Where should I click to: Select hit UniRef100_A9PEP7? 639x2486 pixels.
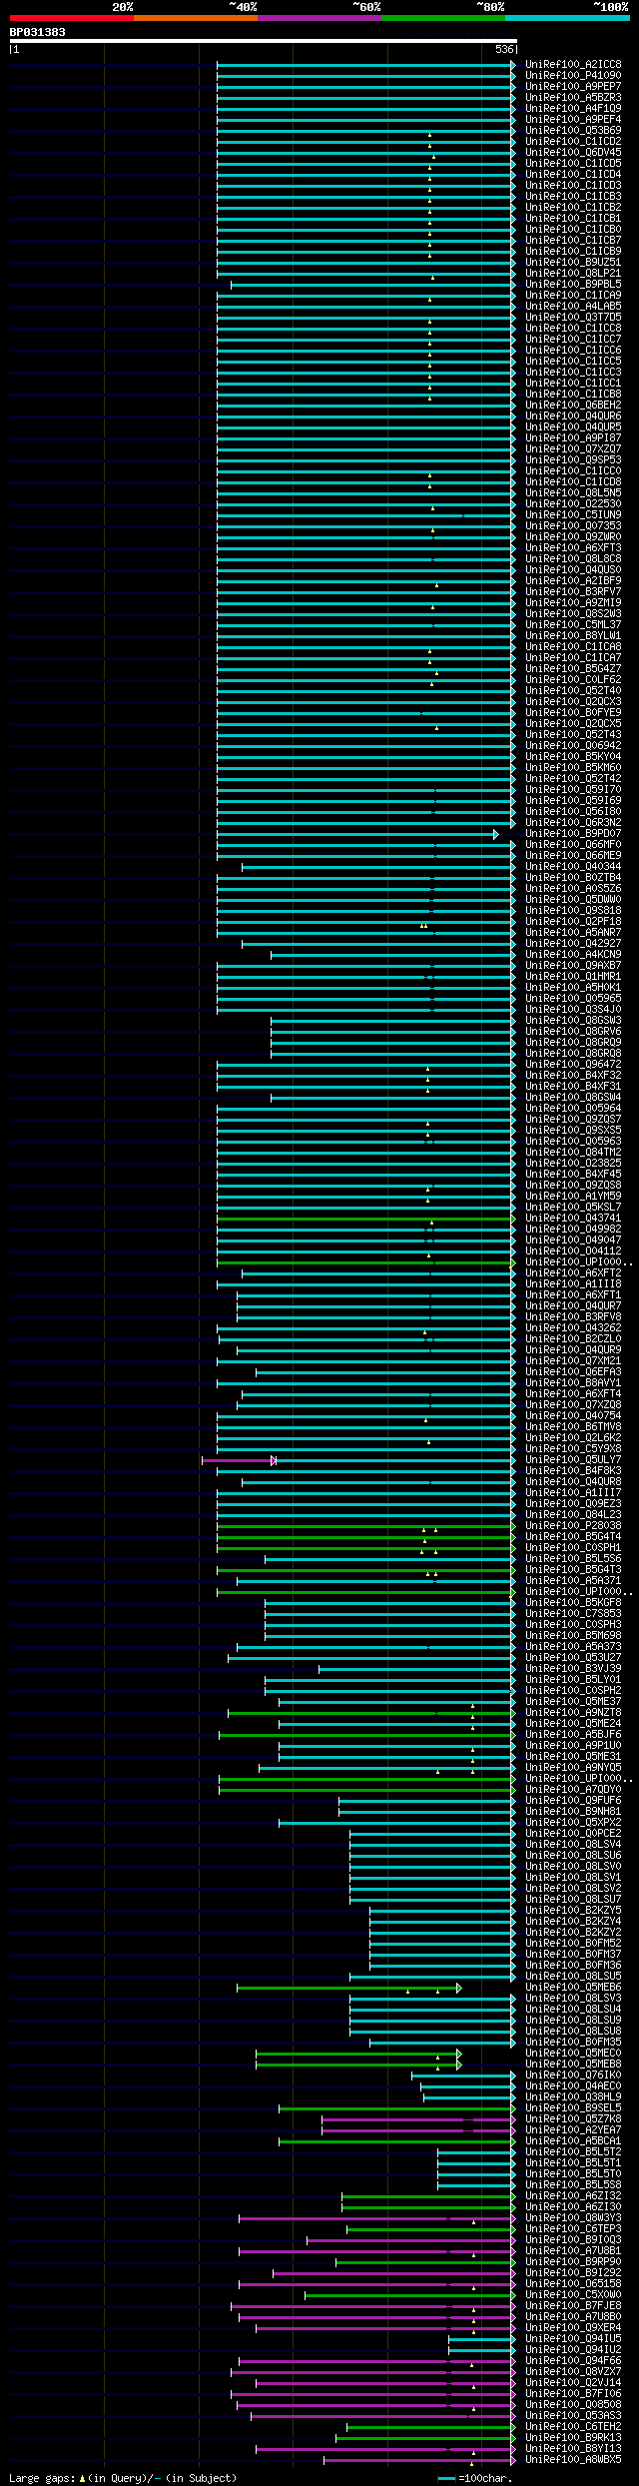tap(573, 86)
